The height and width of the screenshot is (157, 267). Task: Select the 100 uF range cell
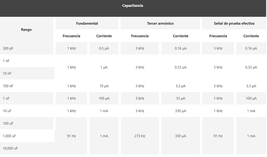pyautogui.click(x=9, y=123)
